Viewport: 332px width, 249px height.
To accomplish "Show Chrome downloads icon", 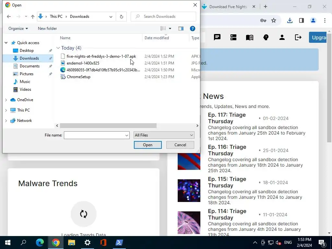I will pos(290,20).
